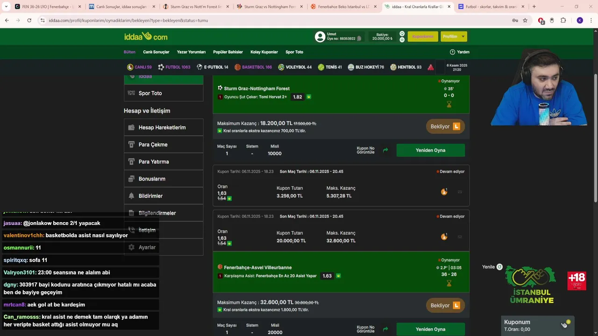Copy member number 88353922 icon
Screen dimensions: 598x336
click(359, 39)
